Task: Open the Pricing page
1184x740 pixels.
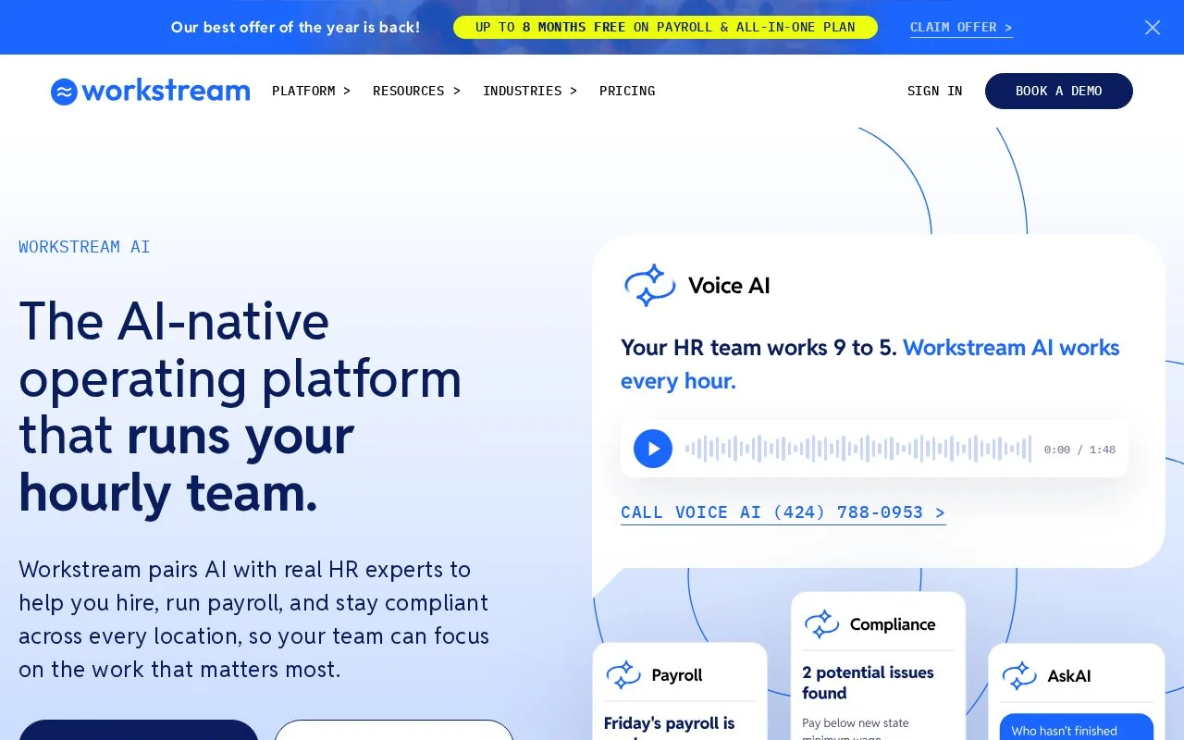Action: pos(627,91)
